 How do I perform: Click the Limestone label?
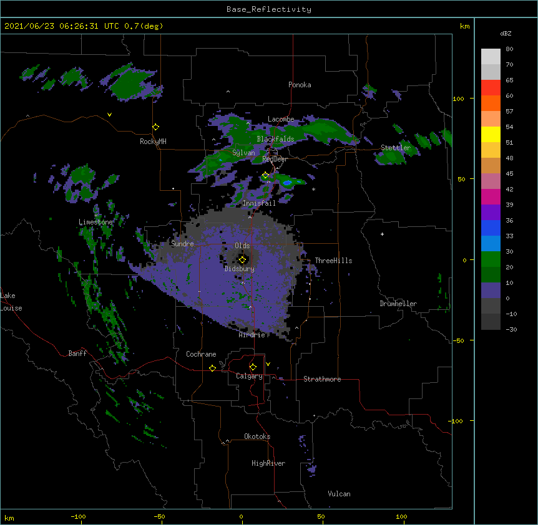tap(95, 222)
